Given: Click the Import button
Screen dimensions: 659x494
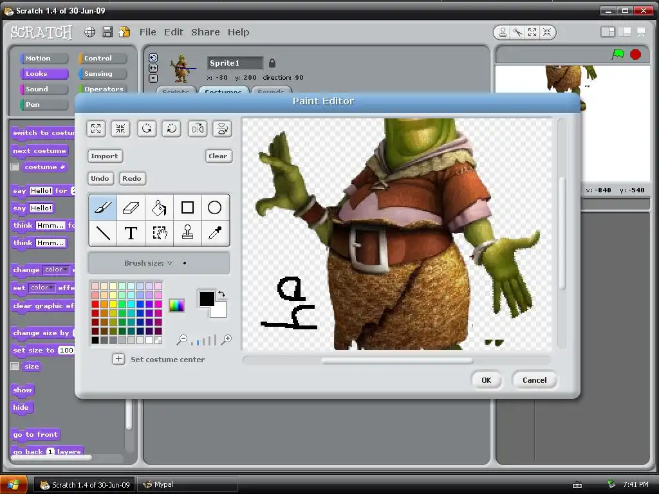Looking at the screenshot, I should click(105, 156).
